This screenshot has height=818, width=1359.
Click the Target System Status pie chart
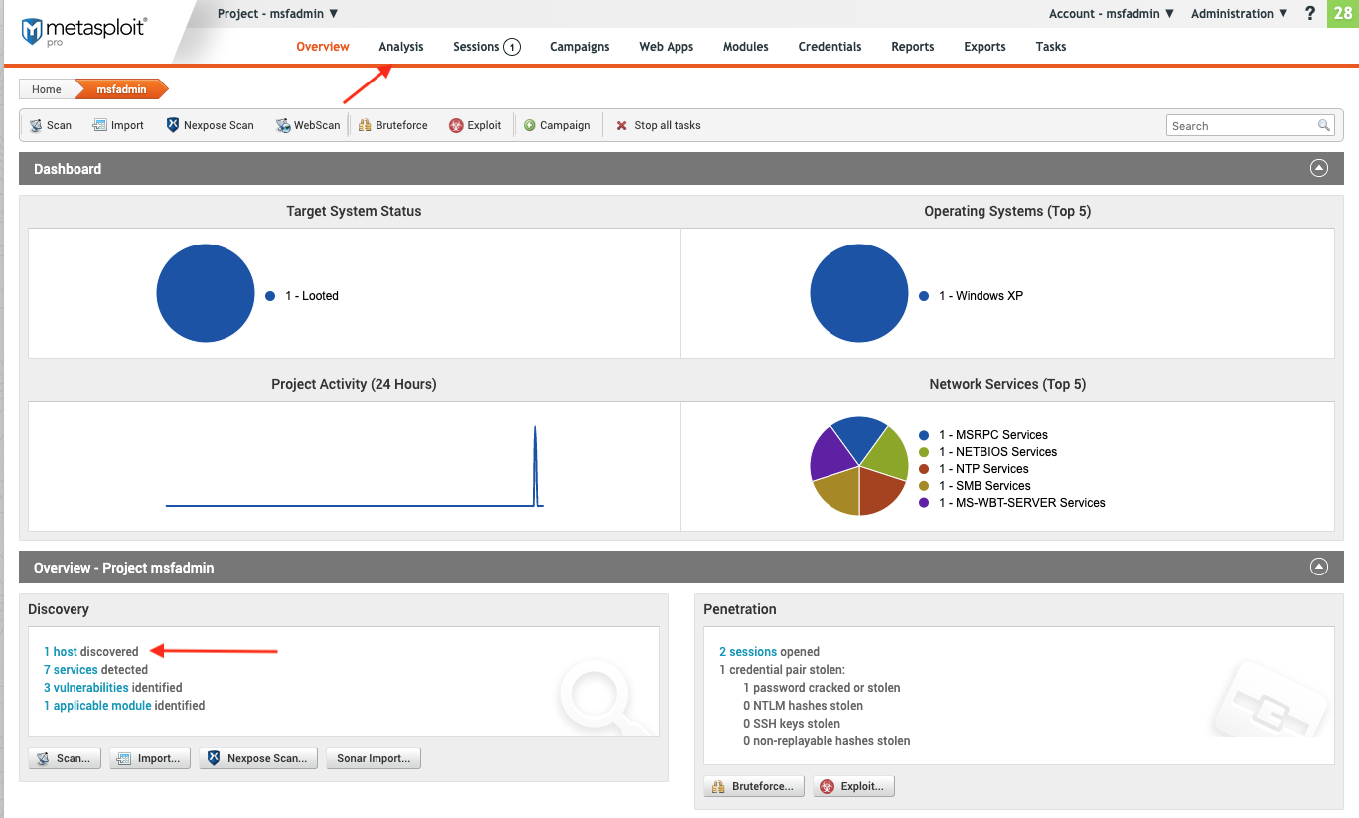click(206, 293)
